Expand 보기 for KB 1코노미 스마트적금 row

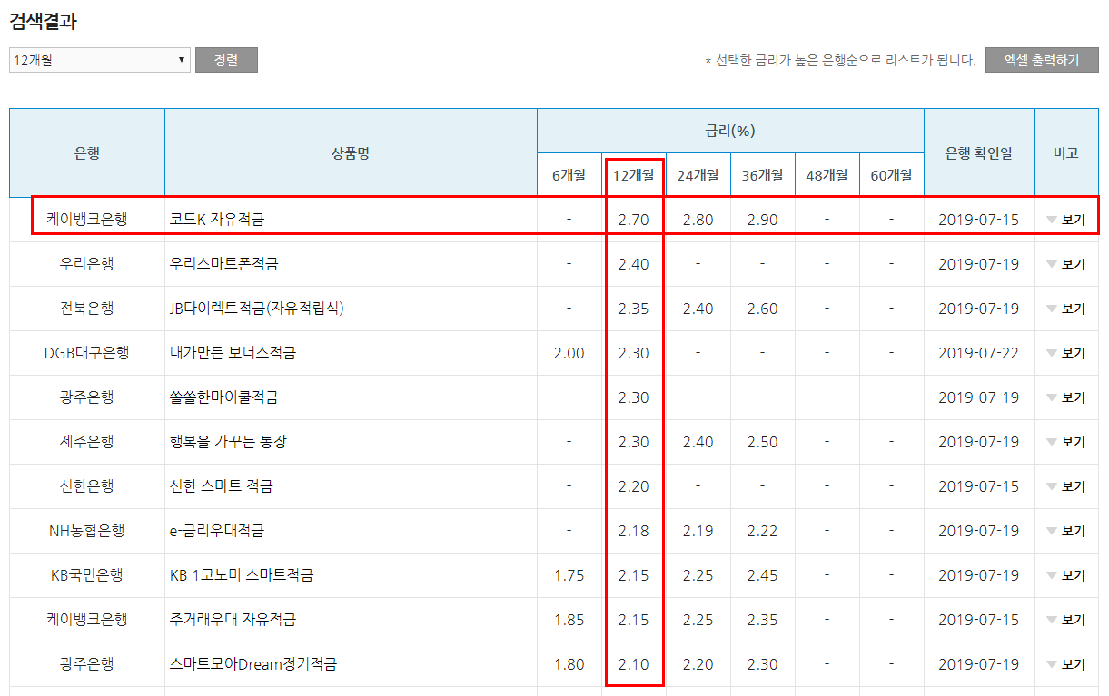(1065, 575)
